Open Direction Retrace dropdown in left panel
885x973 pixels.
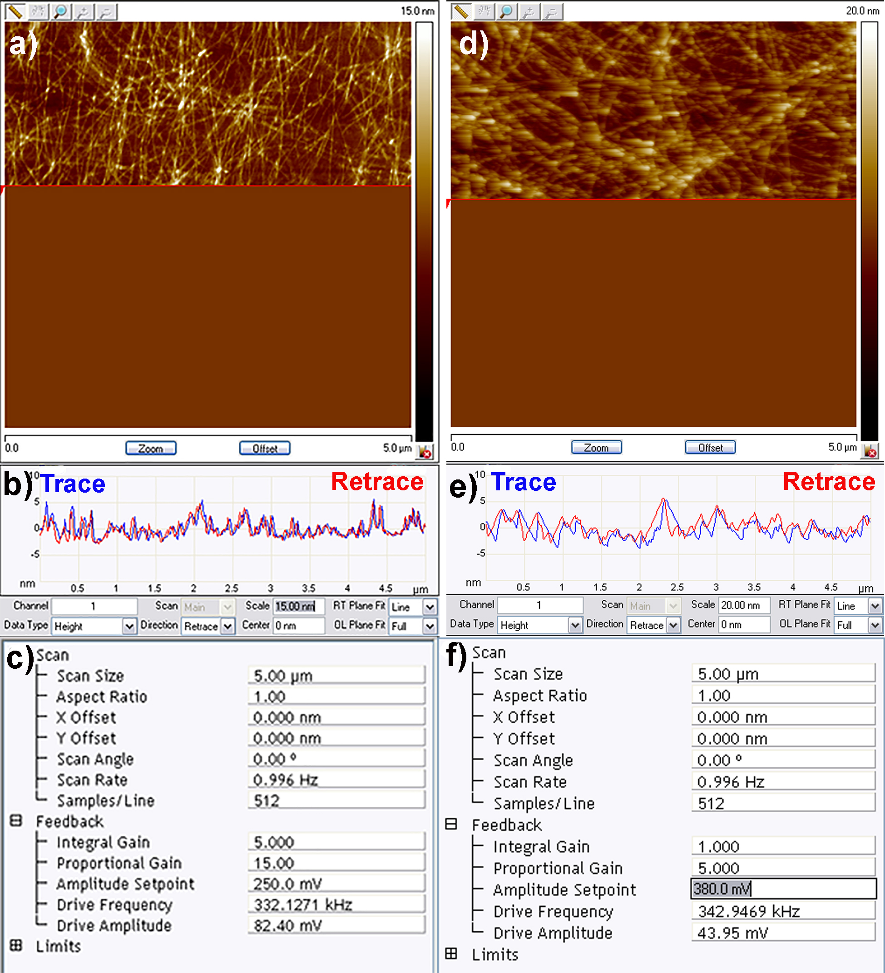228,627
